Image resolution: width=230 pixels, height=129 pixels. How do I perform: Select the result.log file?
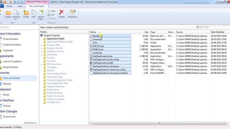[110, 53]
